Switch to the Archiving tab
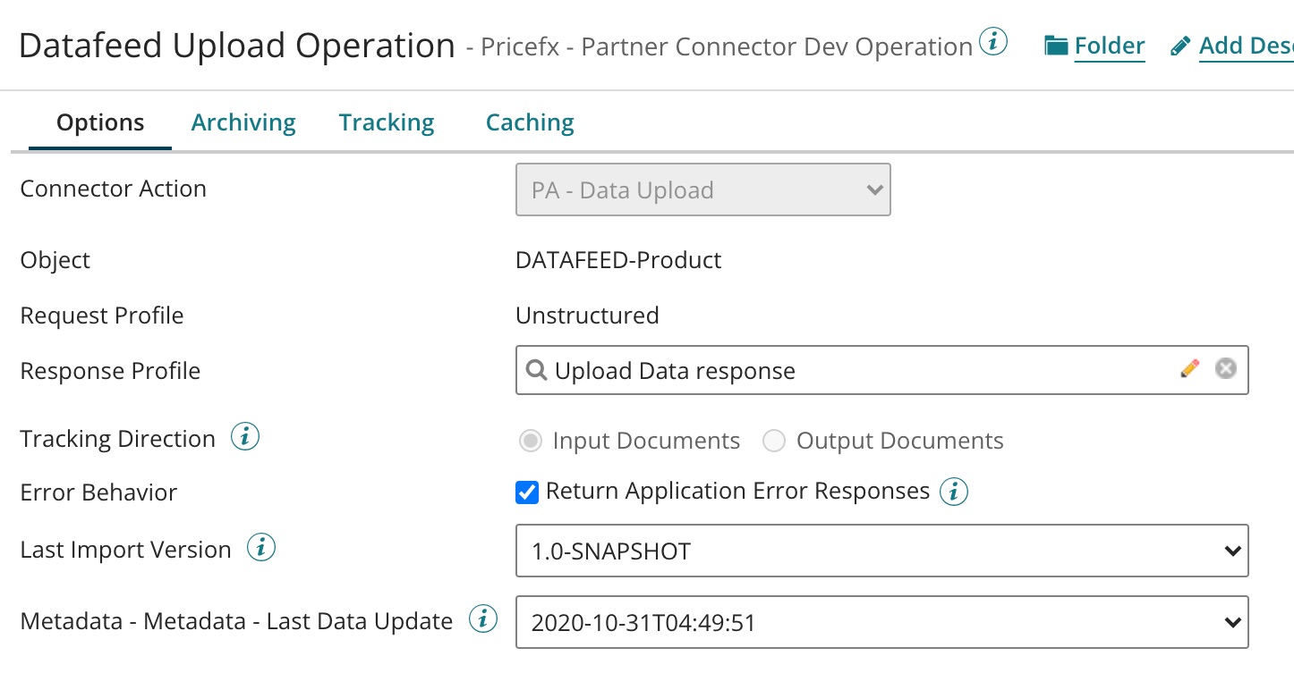 point(243,122)
